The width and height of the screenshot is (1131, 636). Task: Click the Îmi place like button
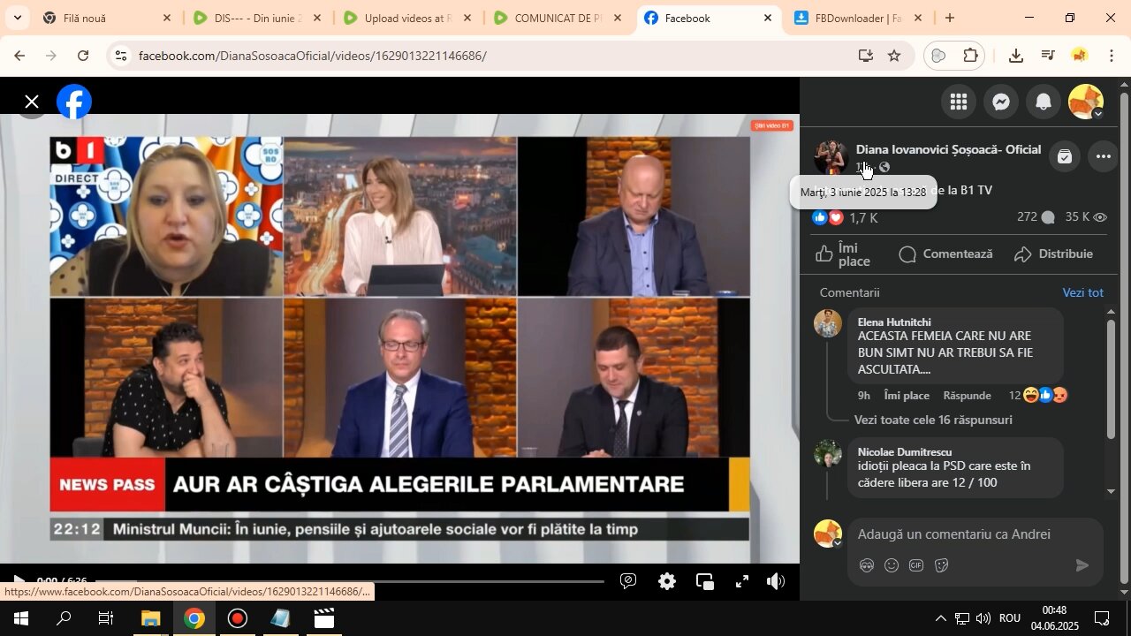845,254
